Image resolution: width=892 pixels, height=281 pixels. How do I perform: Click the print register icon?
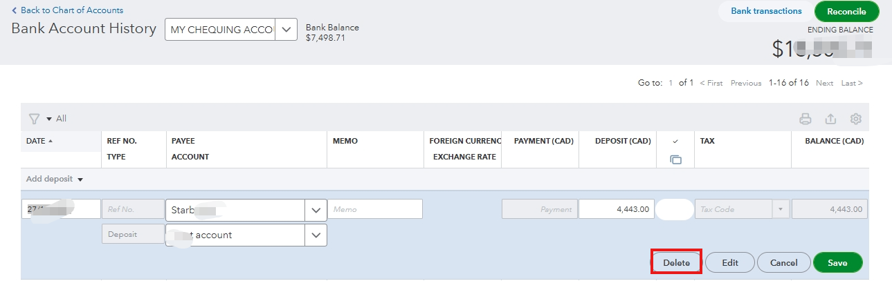pos(805,119)
